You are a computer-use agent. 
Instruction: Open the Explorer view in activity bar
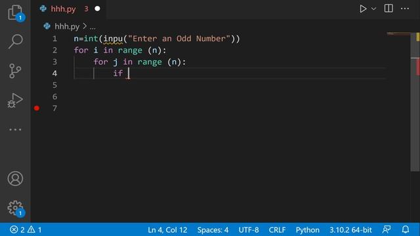point(15,12)
